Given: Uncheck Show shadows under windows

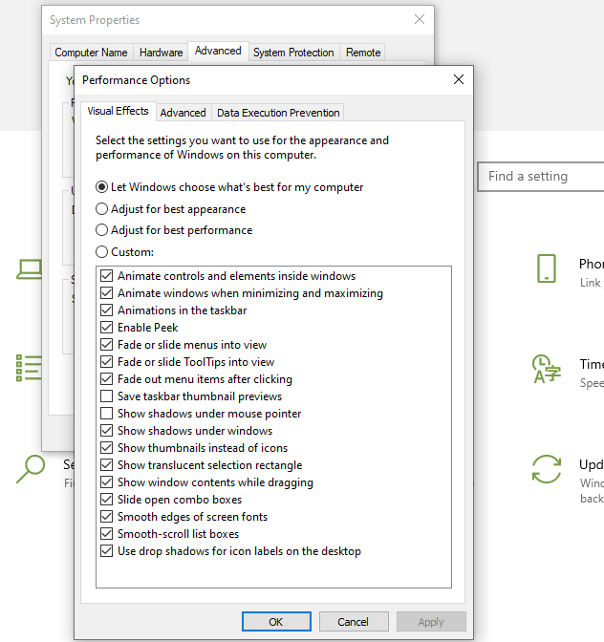Looking at the screenshot, I should pos(106,431).
